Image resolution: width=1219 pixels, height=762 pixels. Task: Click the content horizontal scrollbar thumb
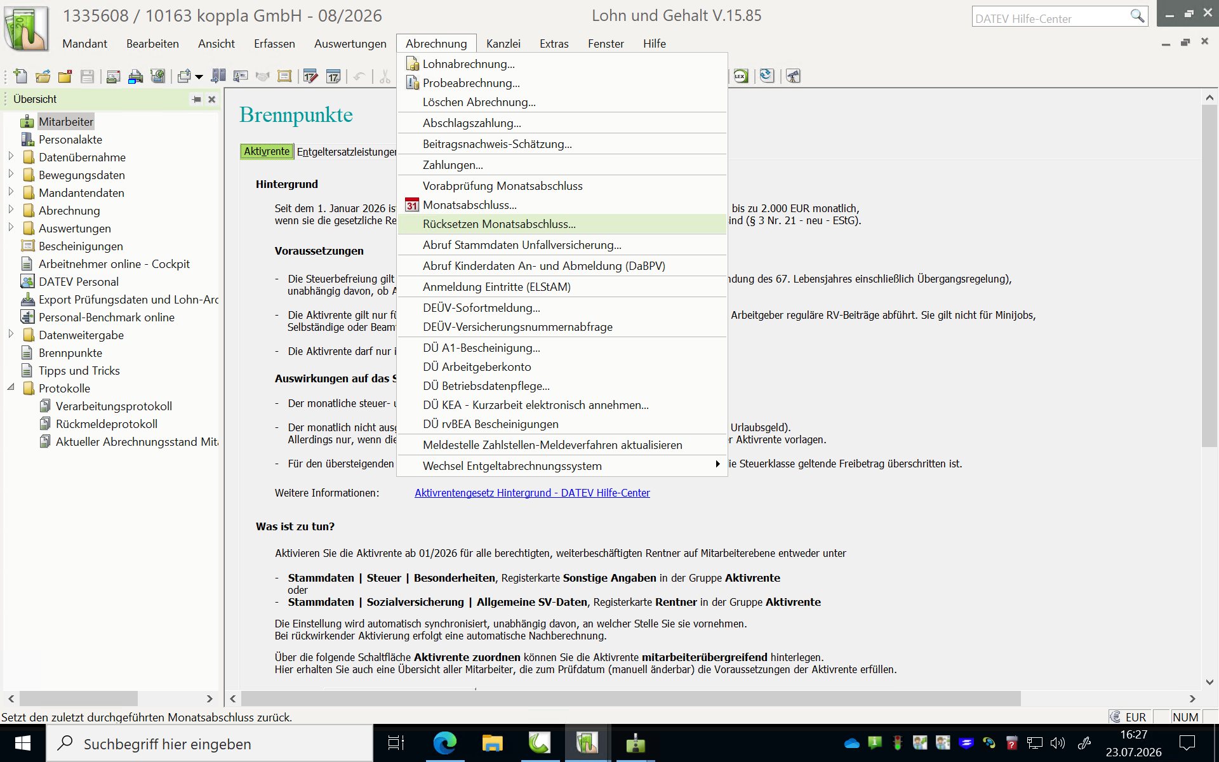click(630, 698)
